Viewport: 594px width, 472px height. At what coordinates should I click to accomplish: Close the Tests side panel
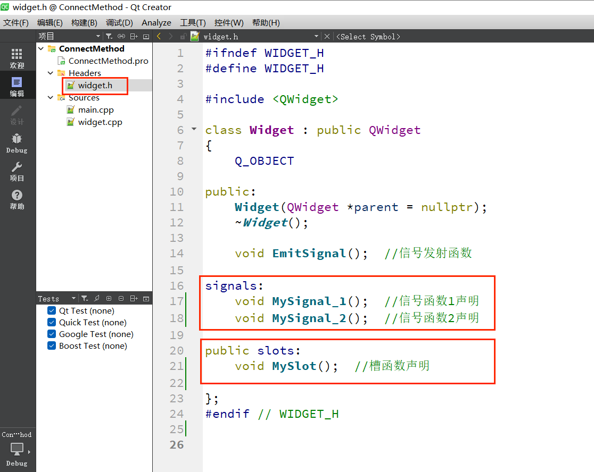tap(146, 298)
